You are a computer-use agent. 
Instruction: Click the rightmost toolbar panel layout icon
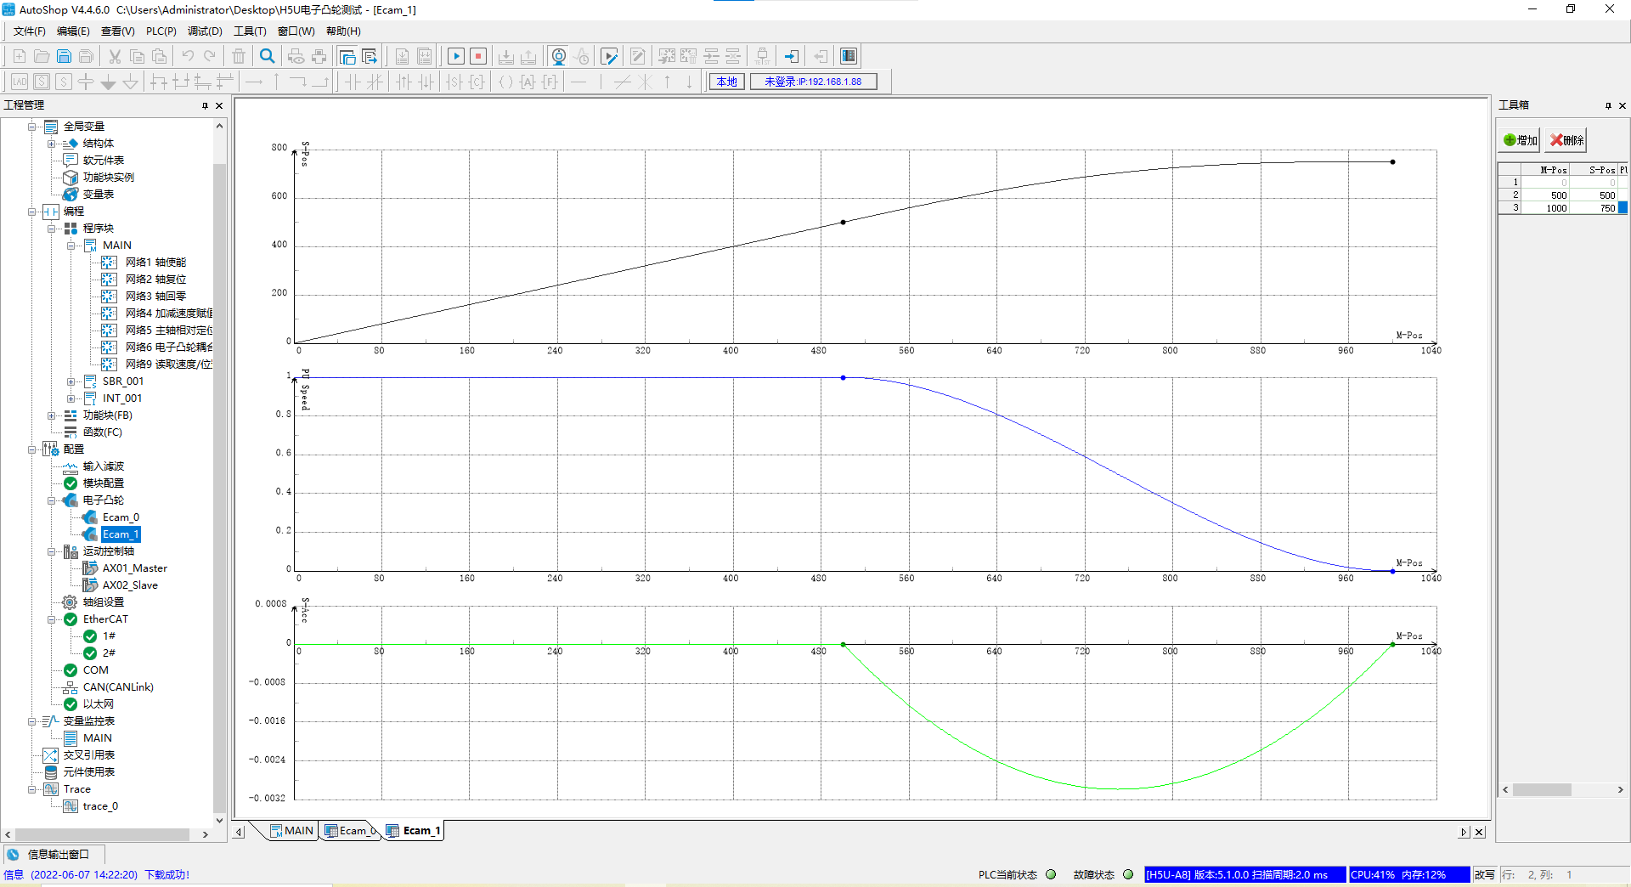tap(848, 56)
